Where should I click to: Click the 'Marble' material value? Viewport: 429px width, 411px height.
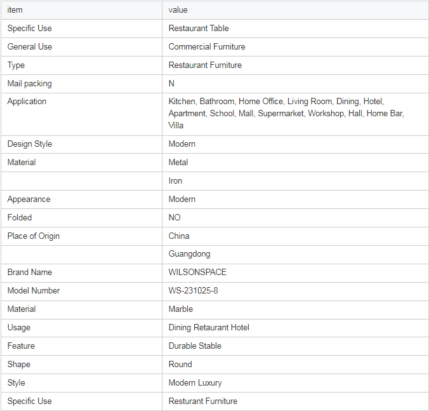coord(181,309)
